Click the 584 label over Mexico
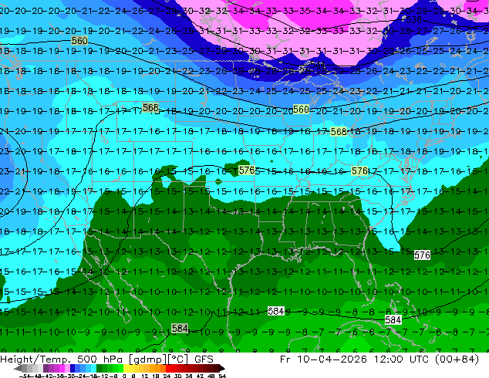The height and width of the screenshot is (378, 489). (180, 328)
